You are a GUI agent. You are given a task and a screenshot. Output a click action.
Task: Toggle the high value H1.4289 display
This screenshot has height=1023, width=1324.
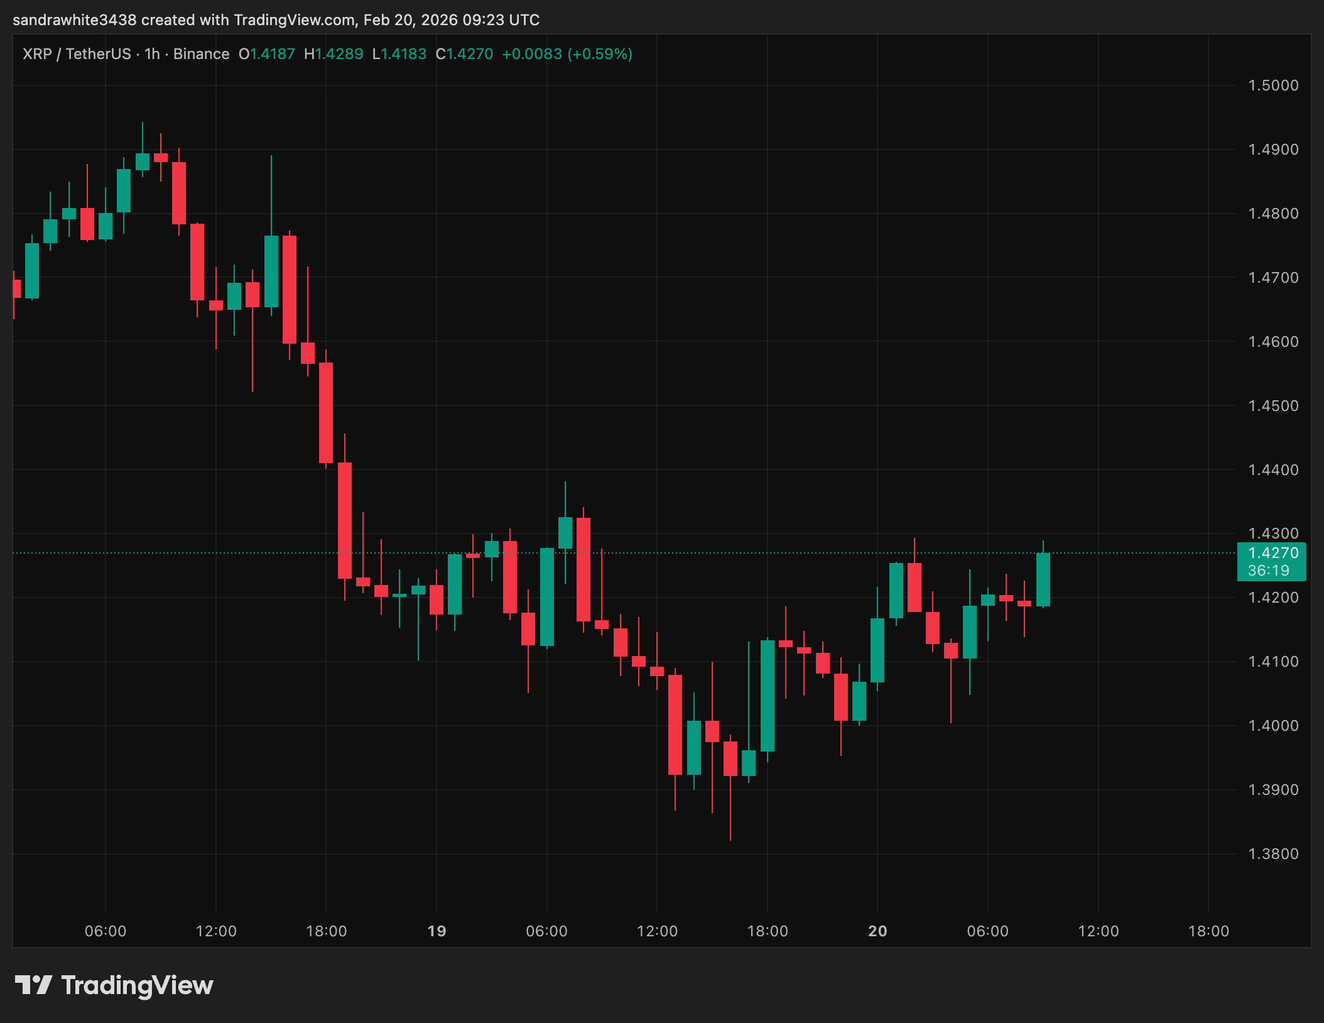point(333,54)
